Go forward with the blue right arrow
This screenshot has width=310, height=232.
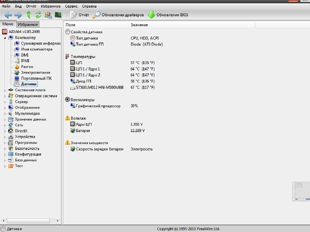18,15
